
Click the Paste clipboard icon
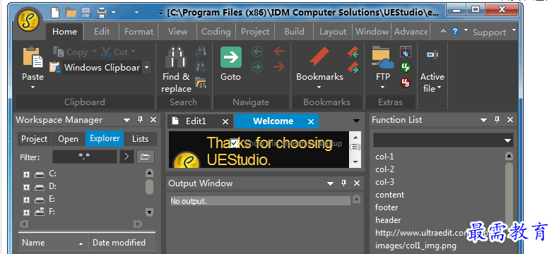click(33, 57)
